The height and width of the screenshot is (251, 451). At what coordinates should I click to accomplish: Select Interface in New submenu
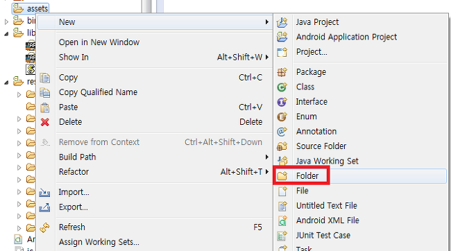click(x=312, y=102)
